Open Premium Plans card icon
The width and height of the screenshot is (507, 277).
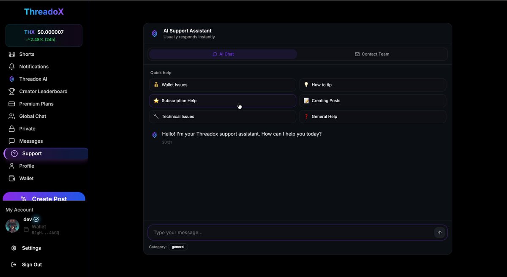point(12,104)
